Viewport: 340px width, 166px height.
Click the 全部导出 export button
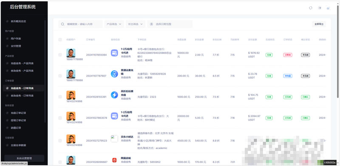319,24
